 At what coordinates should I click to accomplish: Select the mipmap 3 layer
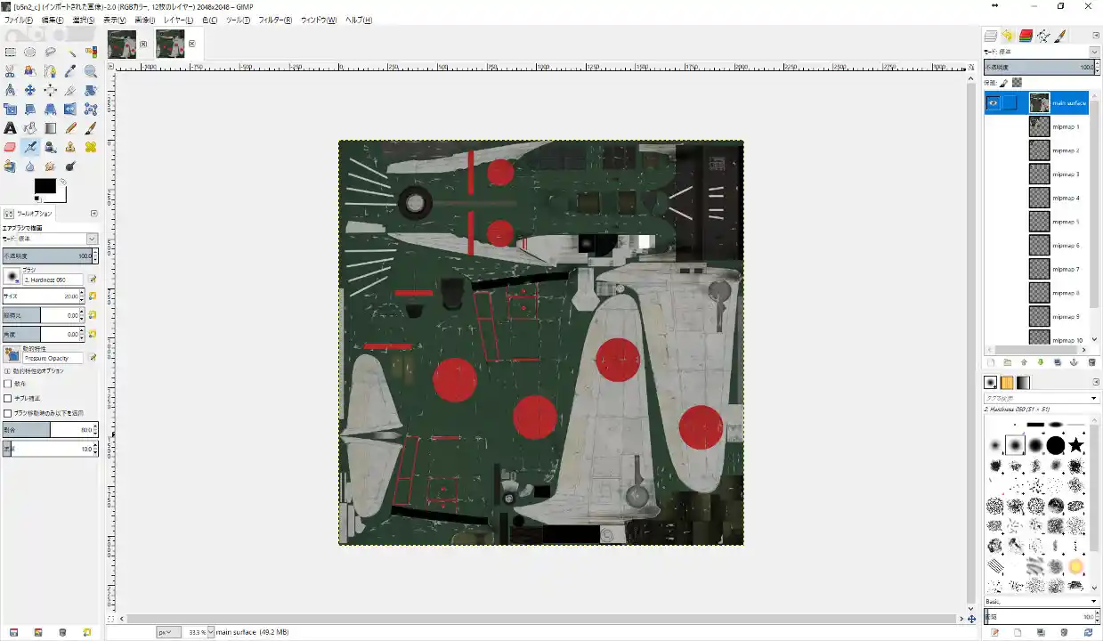[x=1065, y=174]
